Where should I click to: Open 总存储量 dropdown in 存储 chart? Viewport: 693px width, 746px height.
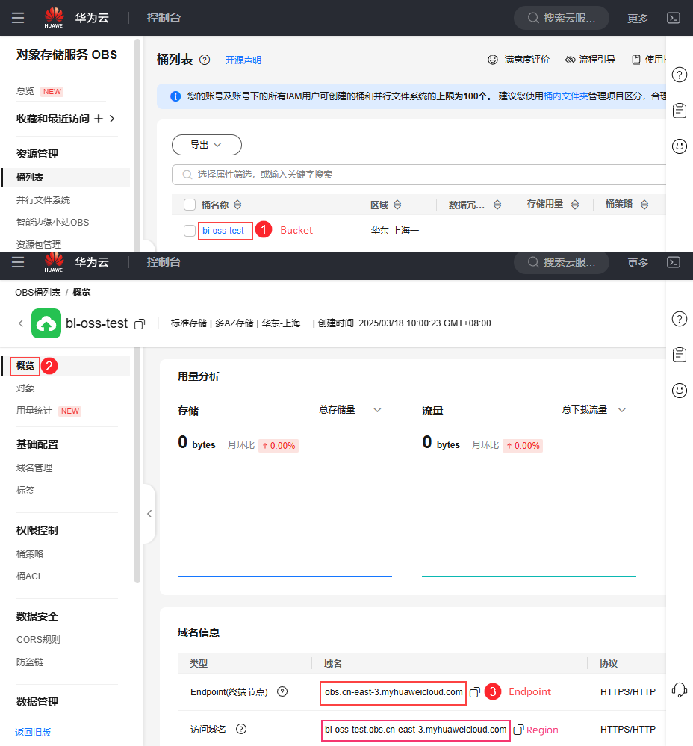point(350,410)
